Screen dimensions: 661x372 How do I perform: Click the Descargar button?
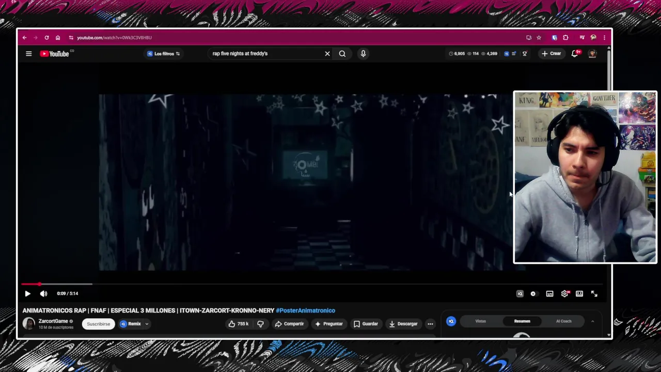[x=403, y=324]
